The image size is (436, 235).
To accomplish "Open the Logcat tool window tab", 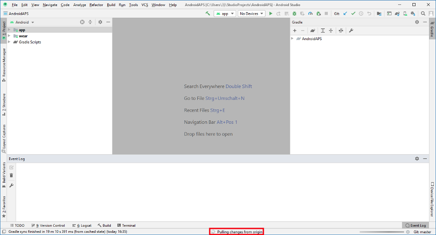I will [x=82, y=225].
